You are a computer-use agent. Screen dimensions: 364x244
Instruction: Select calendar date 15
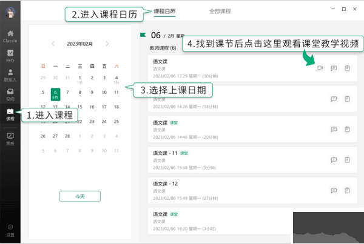click(80, 107)
